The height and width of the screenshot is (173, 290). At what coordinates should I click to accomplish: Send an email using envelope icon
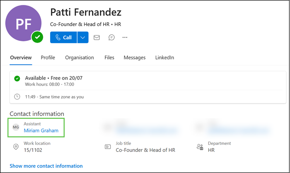pyautogui.click(x=97, y=38)
